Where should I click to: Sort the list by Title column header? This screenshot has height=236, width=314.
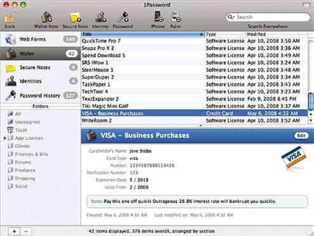(143, 34)
